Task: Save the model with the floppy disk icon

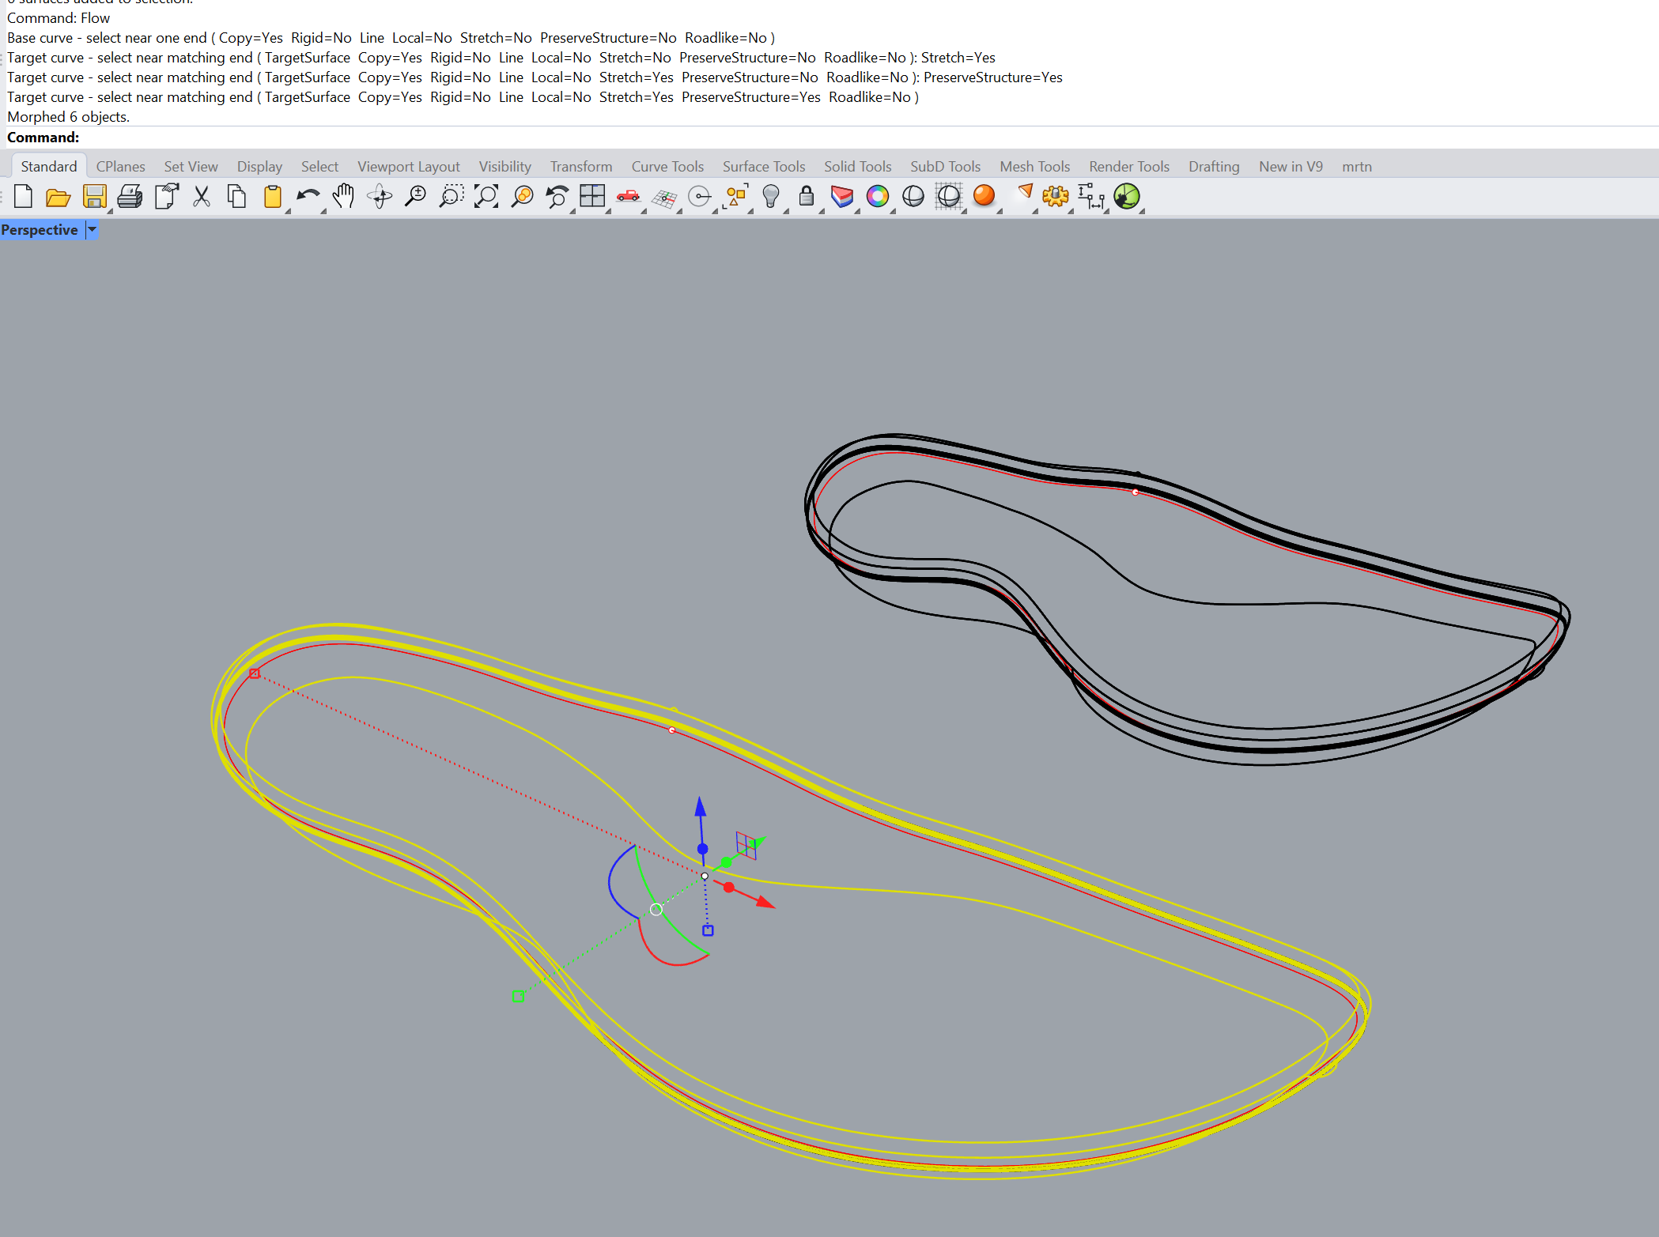Action: tap(94, 196)
